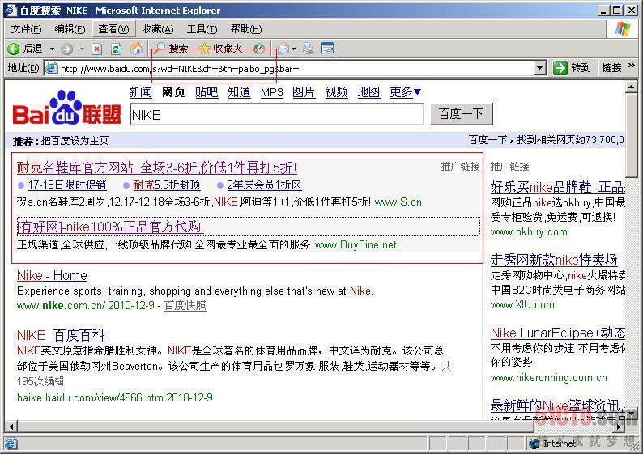Open Back button history dropdown arrow
The width and height of the screenshot is (643, 454).
point(52,49)
